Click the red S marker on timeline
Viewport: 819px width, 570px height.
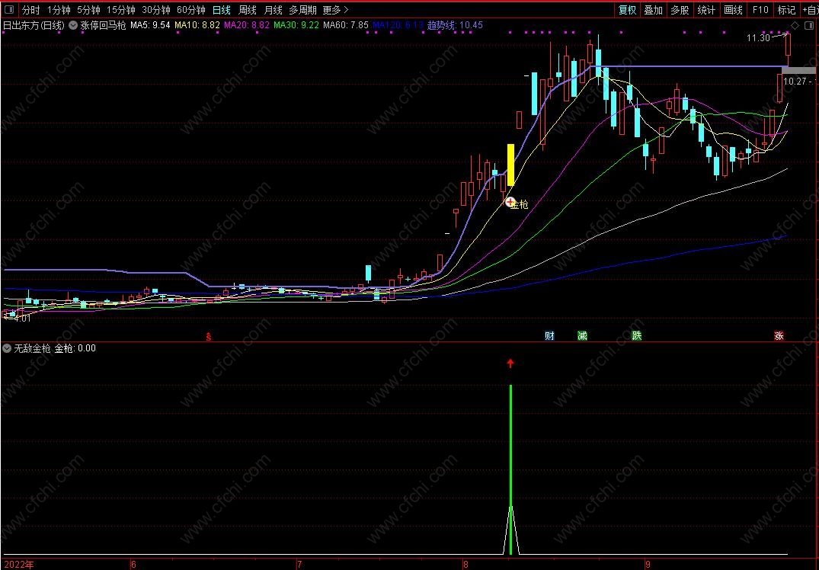pyautogui.click(x=209, y=337)
